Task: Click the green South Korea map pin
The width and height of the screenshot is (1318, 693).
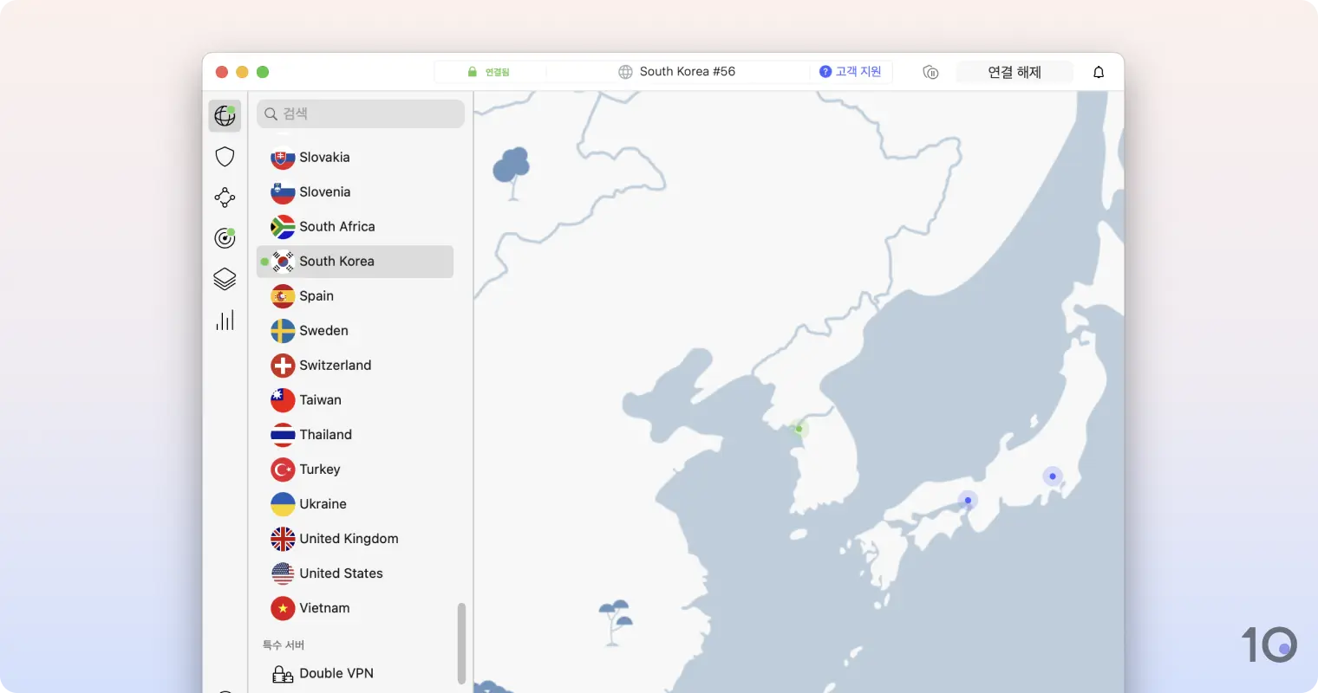Action: (x=799, y=428)
